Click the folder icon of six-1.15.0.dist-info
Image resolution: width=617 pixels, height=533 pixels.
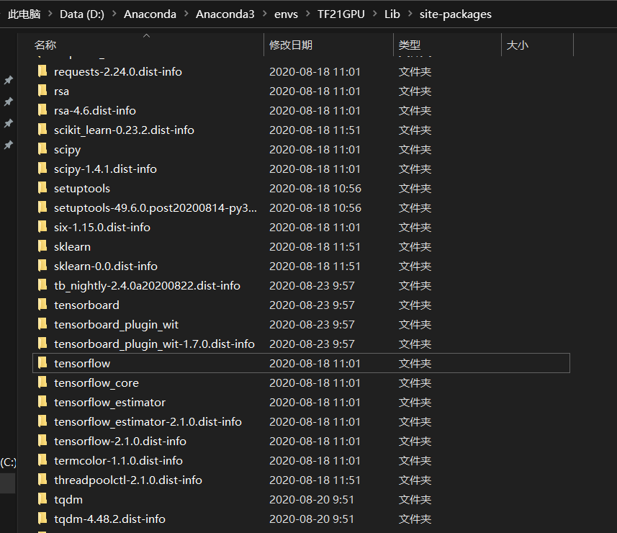[x=42, y=227]
